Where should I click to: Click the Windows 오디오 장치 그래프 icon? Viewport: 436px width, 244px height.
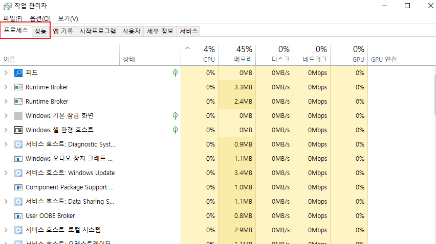pyautogui.click(x=18, y=159)
